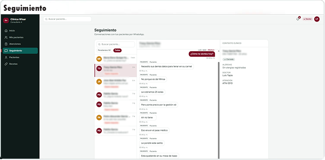This screenshot has width=325, height=160.
Task: Click the Cerrada status badge
Action: (x=229, y=59)
